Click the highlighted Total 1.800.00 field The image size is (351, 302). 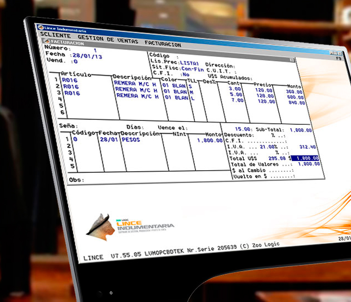tap(306, 158)
